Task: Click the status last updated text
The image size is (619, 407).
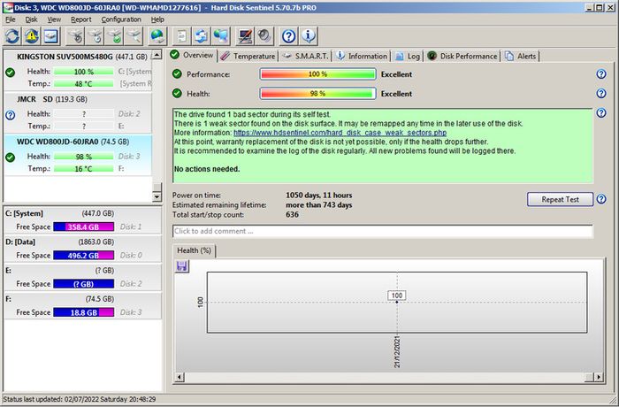Action: 80,399
